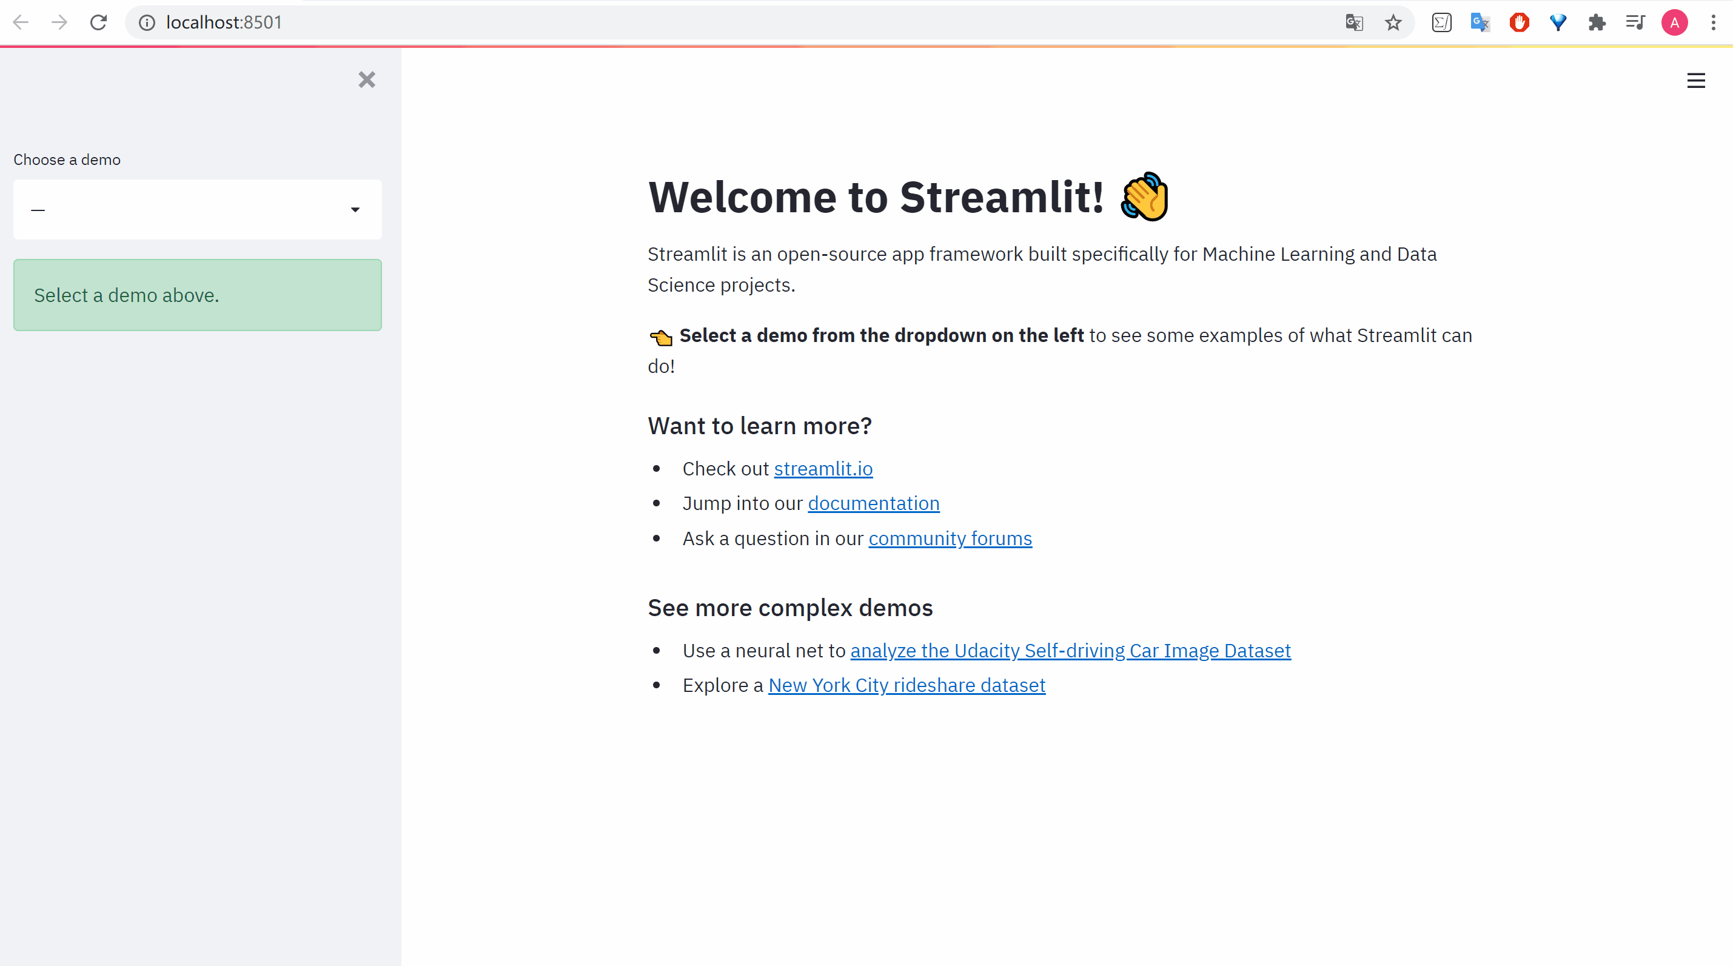Visit the community forums link
1733x966 pixels.
coord(950,539)
